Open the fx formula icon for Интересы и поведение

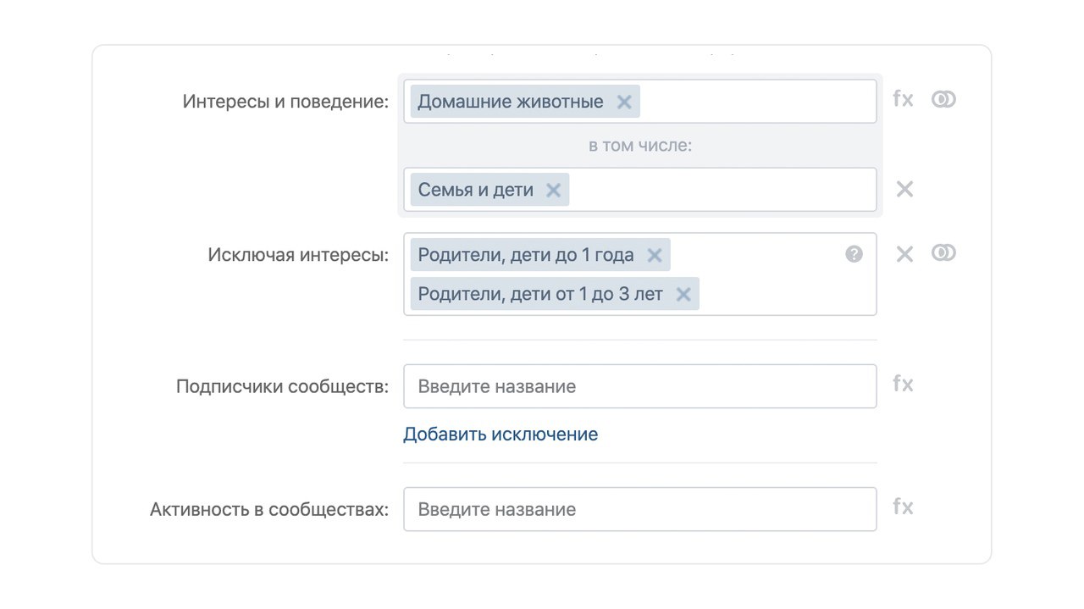(x=903, y=99)
